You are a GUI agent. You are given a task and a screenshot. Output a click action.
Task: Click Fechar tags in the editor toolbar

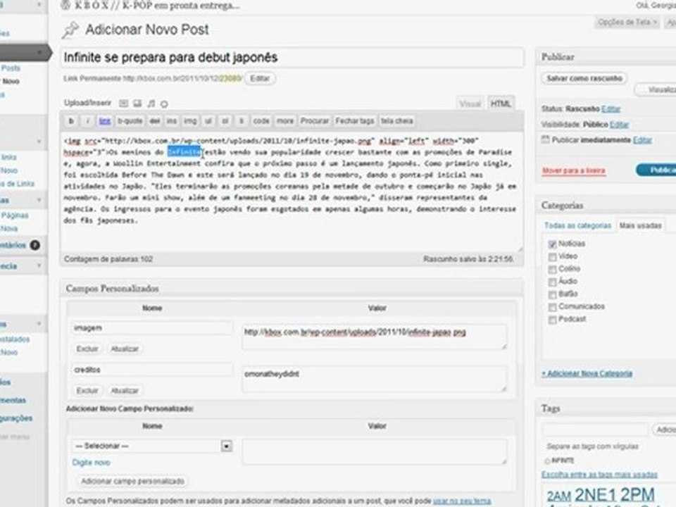(x=355, y=121)
